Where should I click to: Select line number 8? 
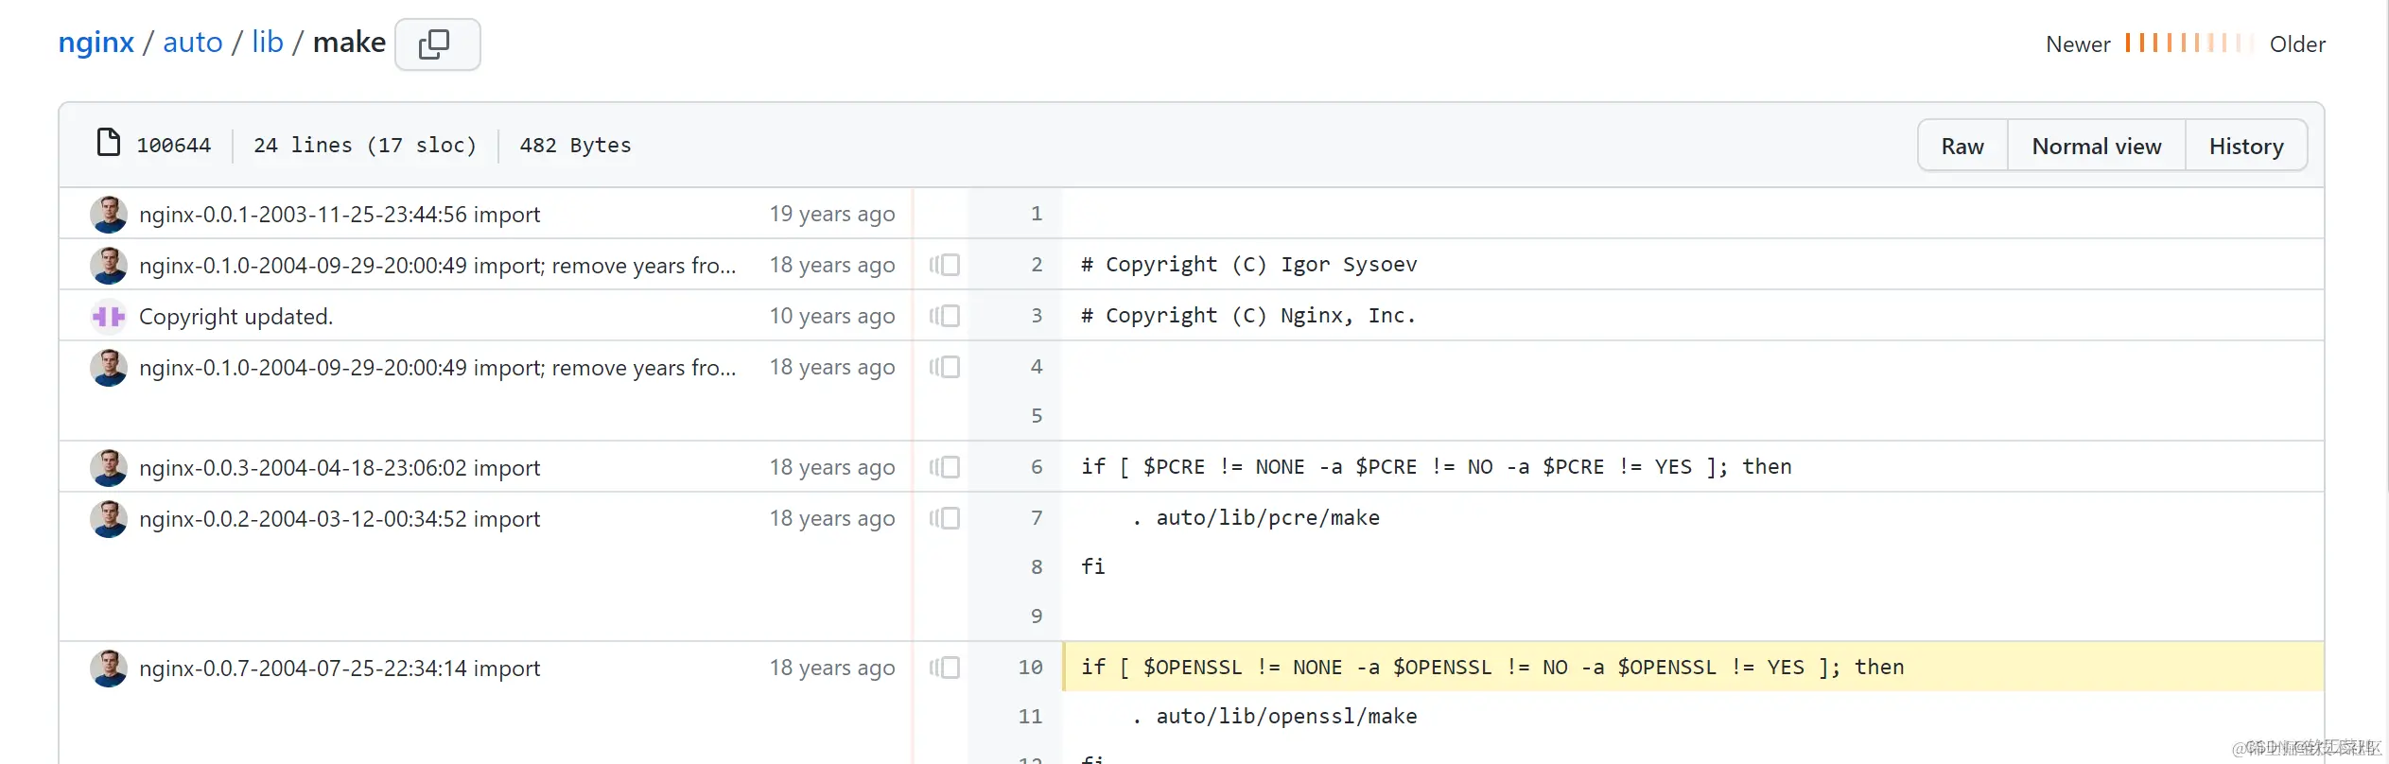pyautogui.click(x=1037, y=567)
